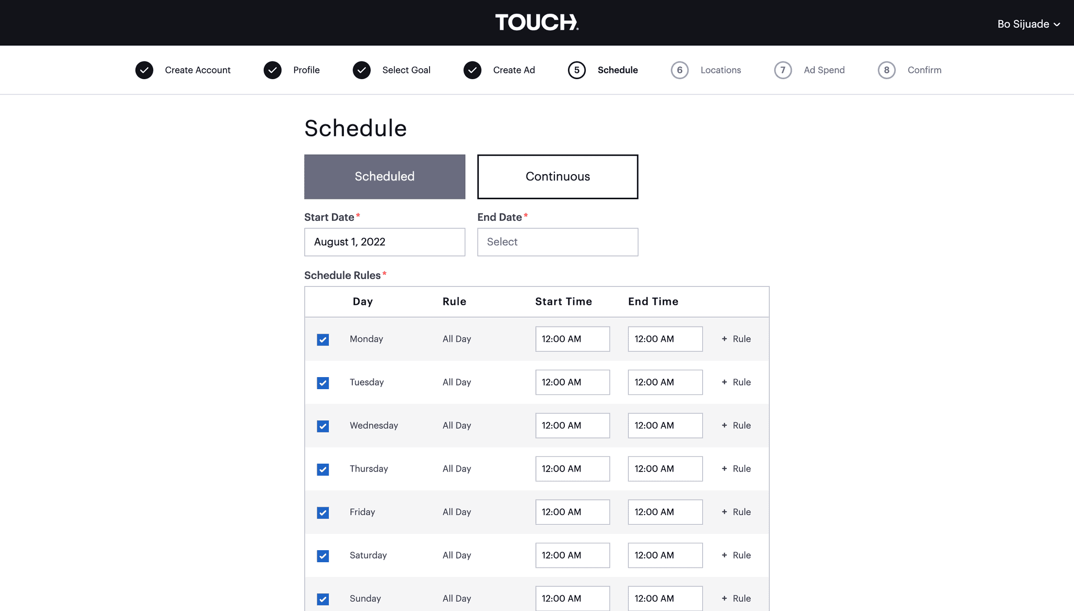Go to the Ad Spend step label

[824, 70]
